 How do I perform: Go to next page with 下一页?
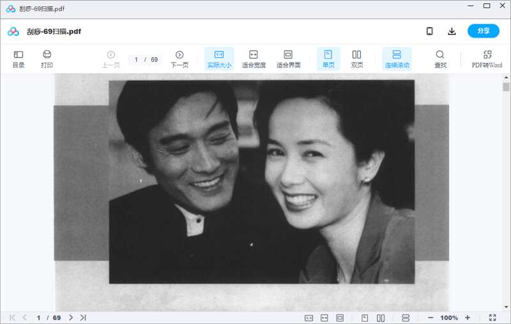tap(179, 59)
